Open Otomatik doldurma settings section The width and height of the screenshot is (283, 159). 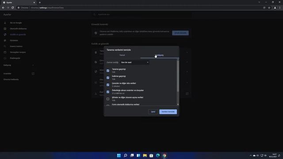coord(18,29)
